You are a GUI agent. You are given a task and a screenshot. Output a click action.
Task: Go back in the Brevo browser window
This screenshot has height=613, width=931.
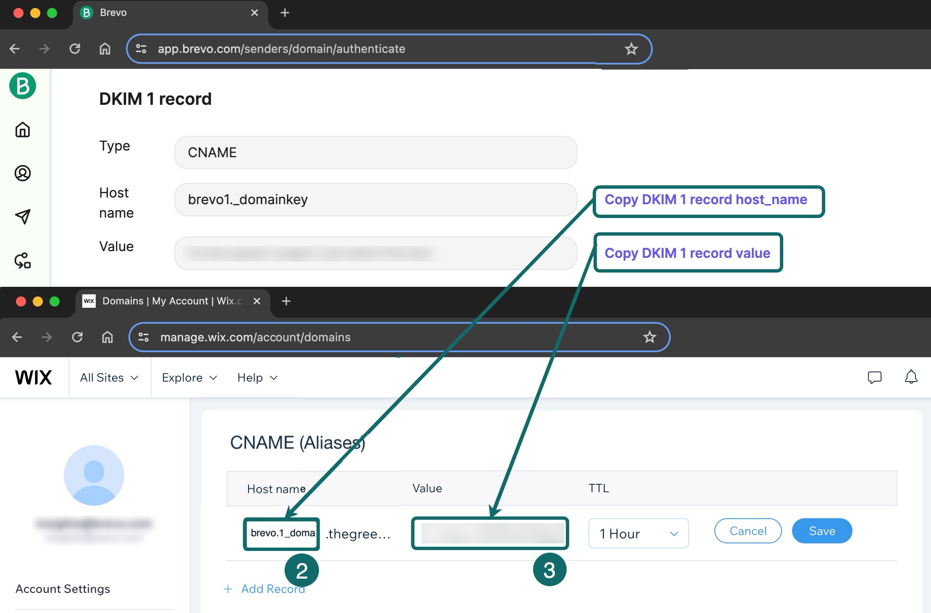15,49
